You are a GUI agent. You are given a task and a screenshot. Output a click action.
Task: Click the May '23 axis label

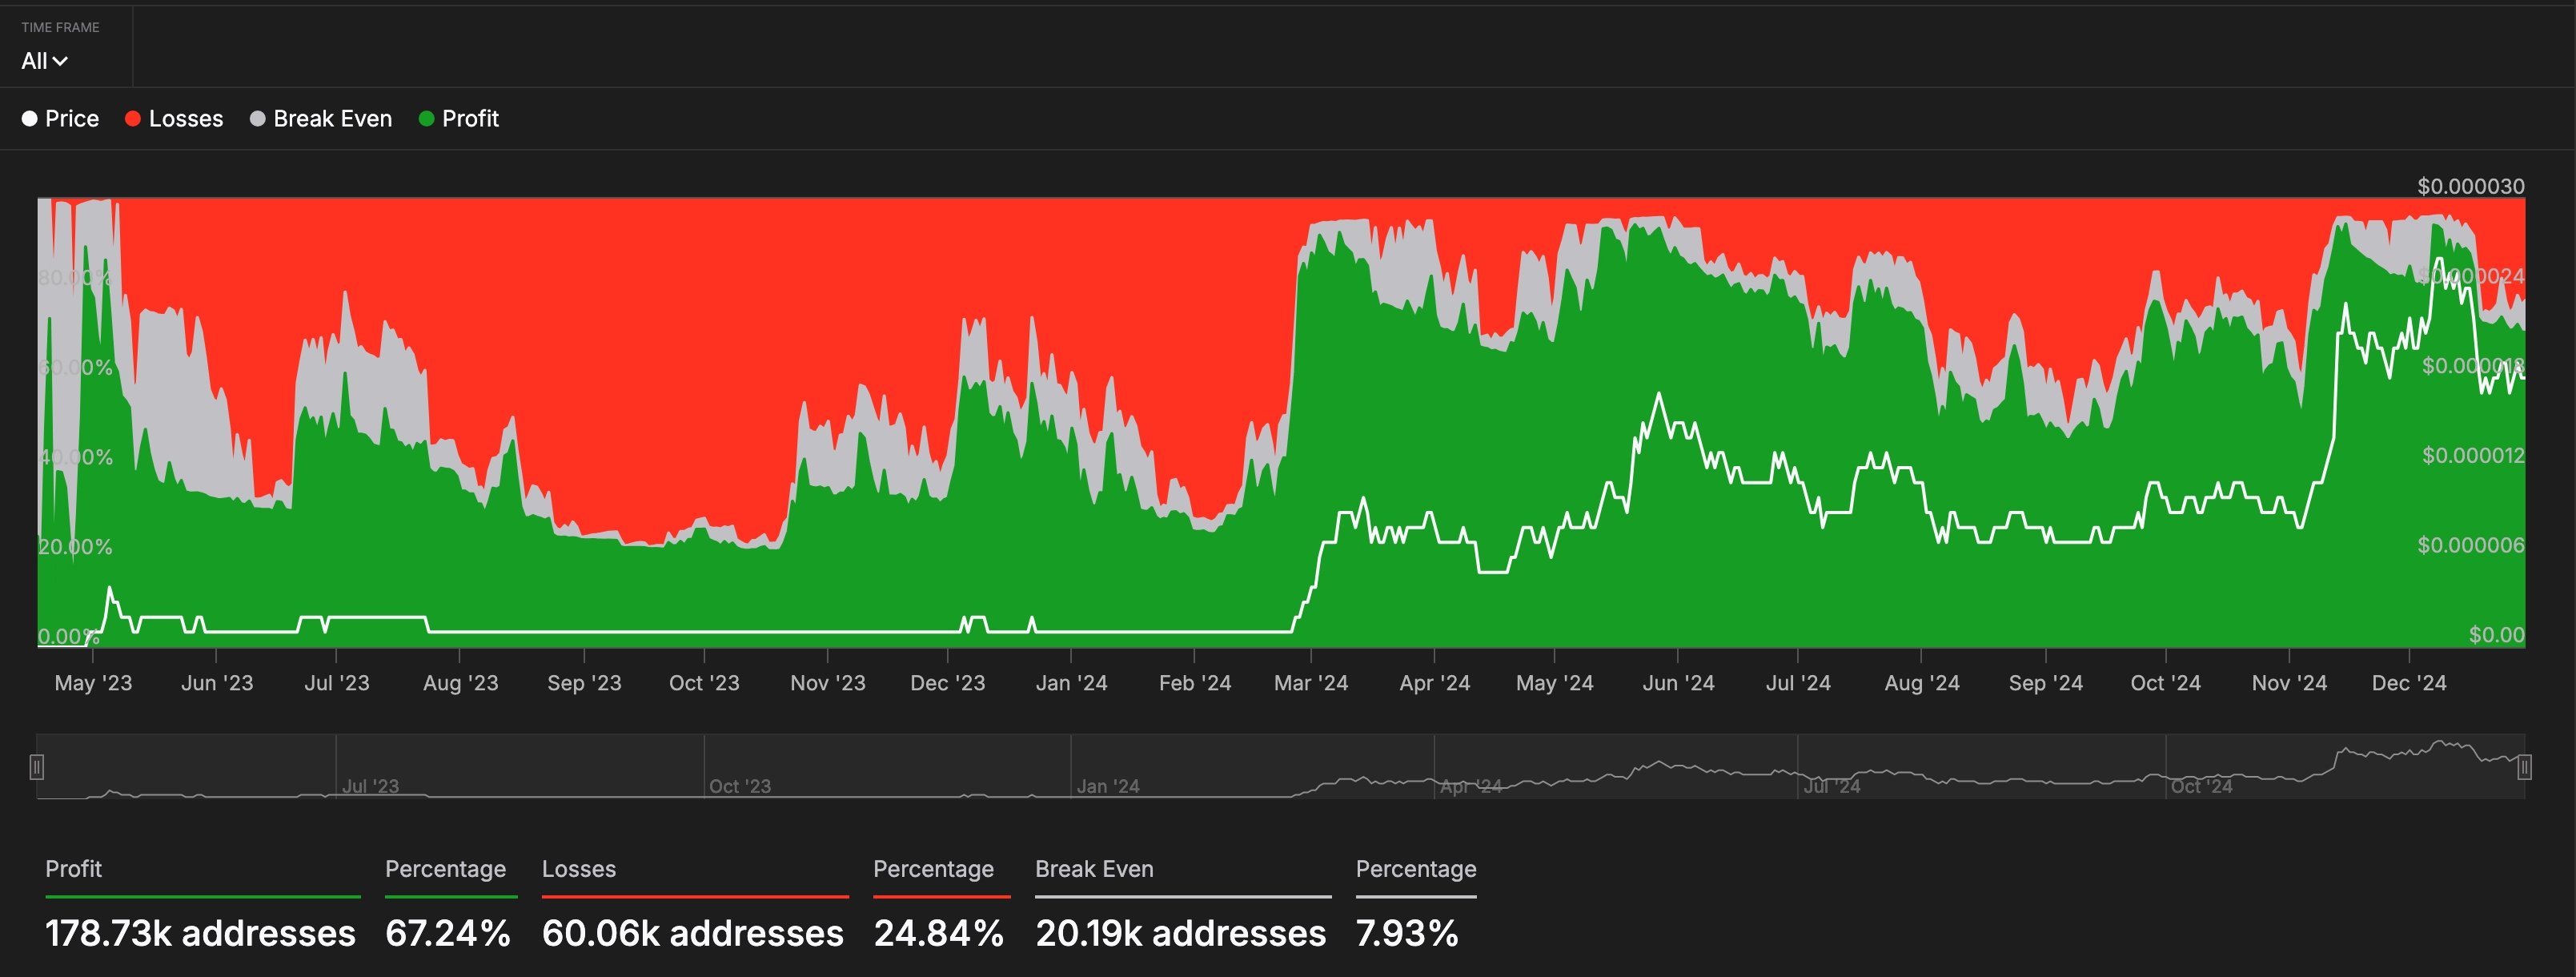[93, 683]
